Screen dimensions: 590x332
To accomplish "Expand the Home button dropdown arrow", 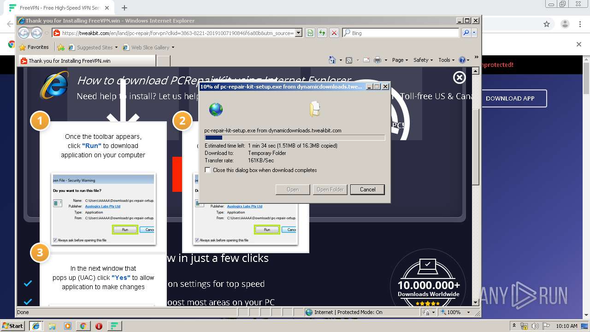I will click(341, 60).
